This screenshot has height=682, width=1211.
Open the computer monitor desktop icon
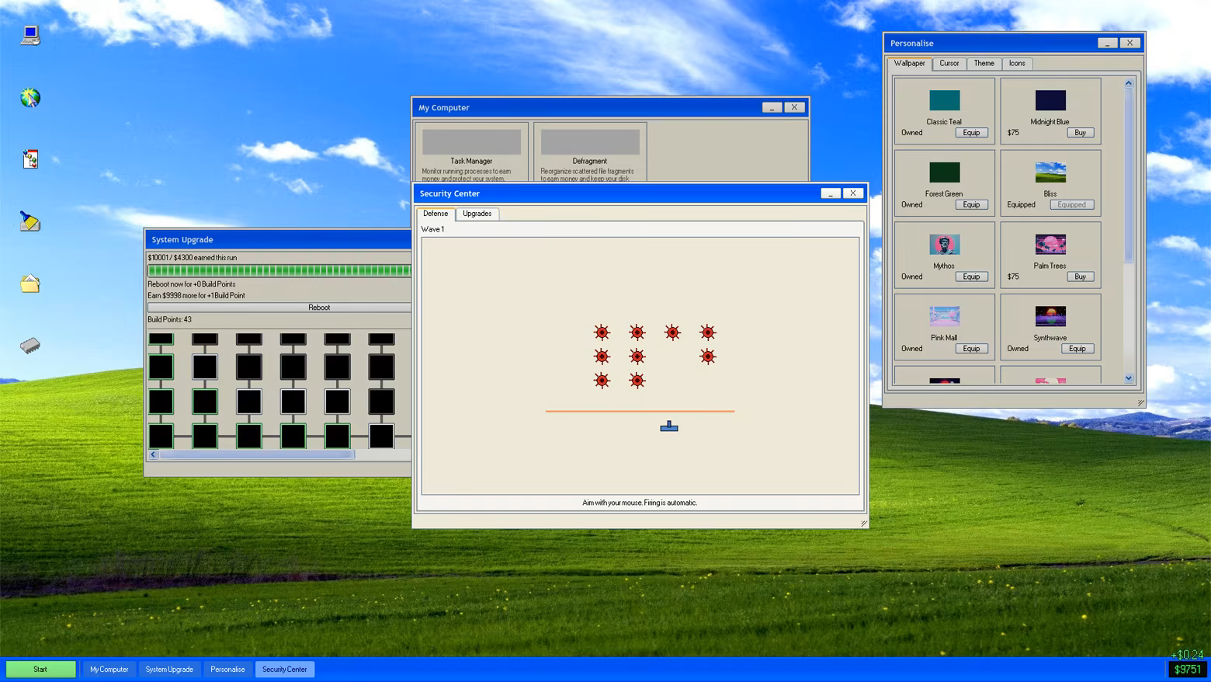[x=30, y=35]
